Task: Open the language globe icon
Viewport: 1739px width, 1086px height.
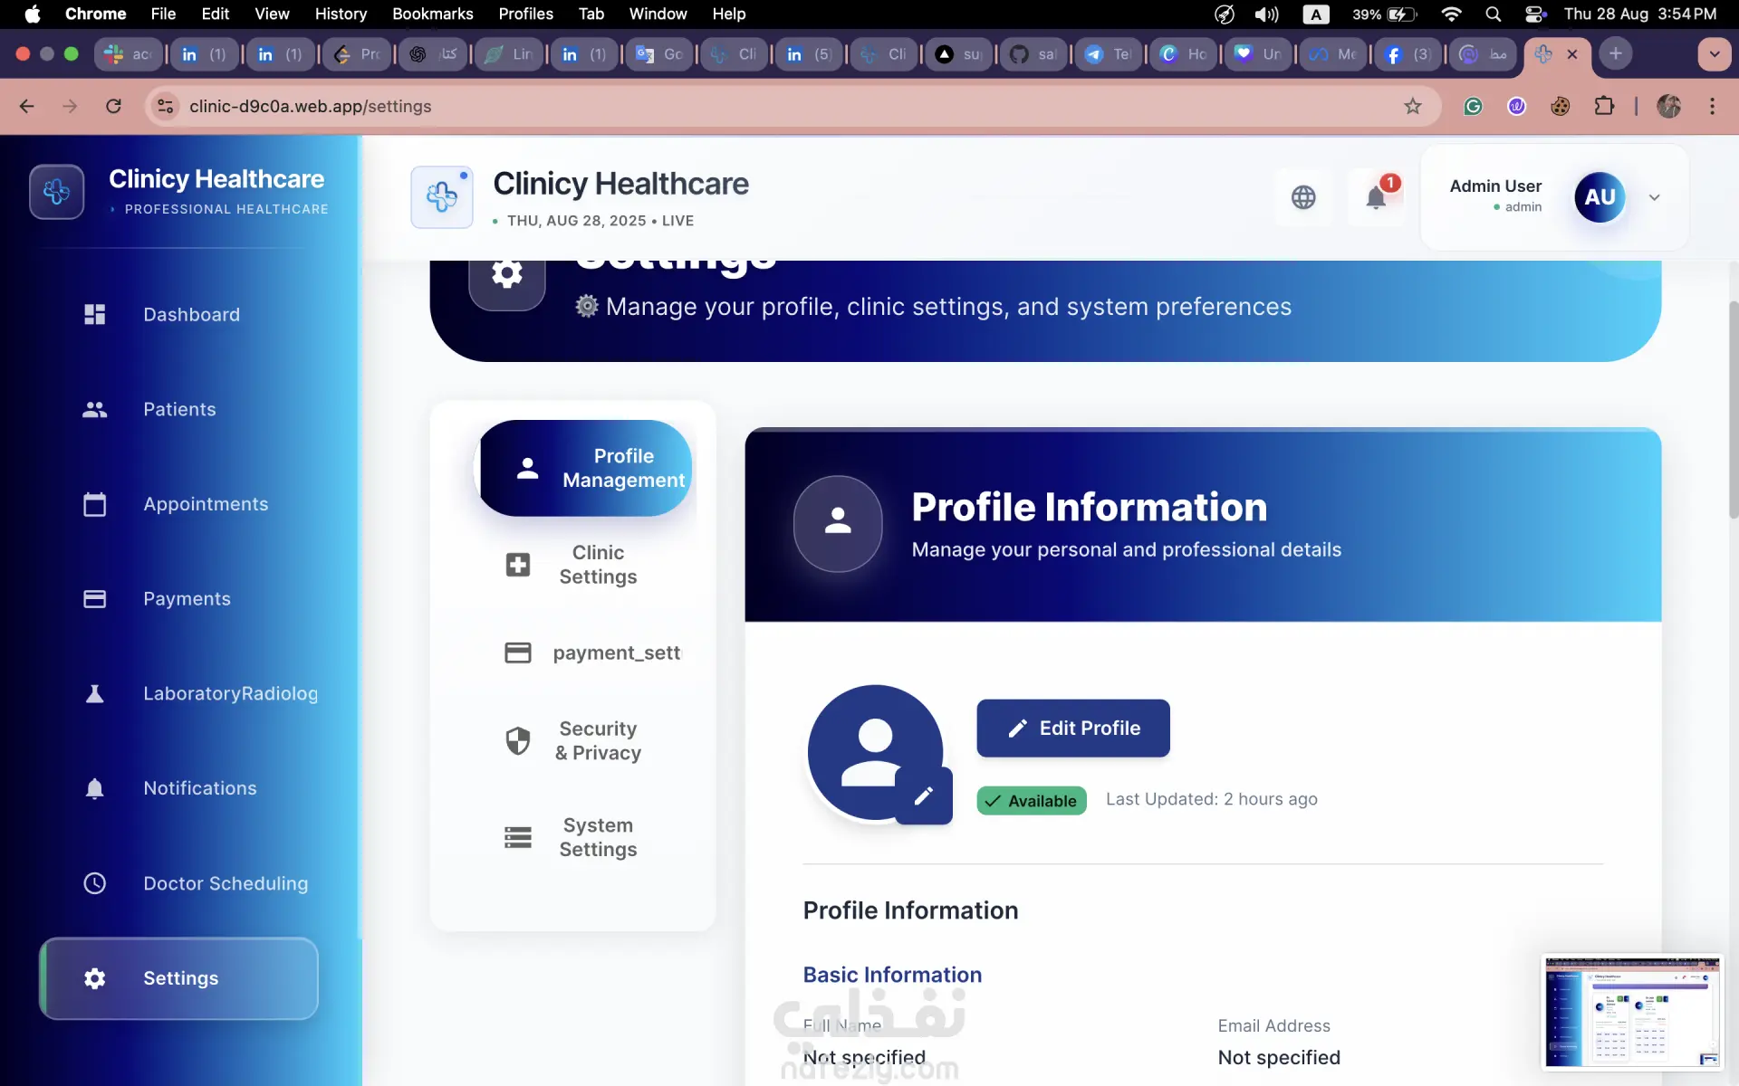Action: [1303, 197]
